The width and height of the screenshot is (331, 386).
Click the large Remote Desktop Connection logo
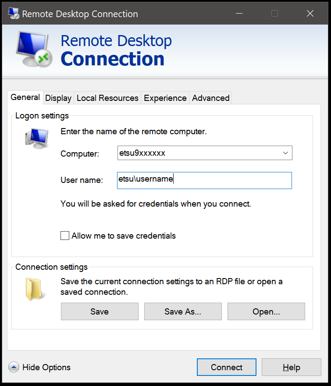pos(34,50)
